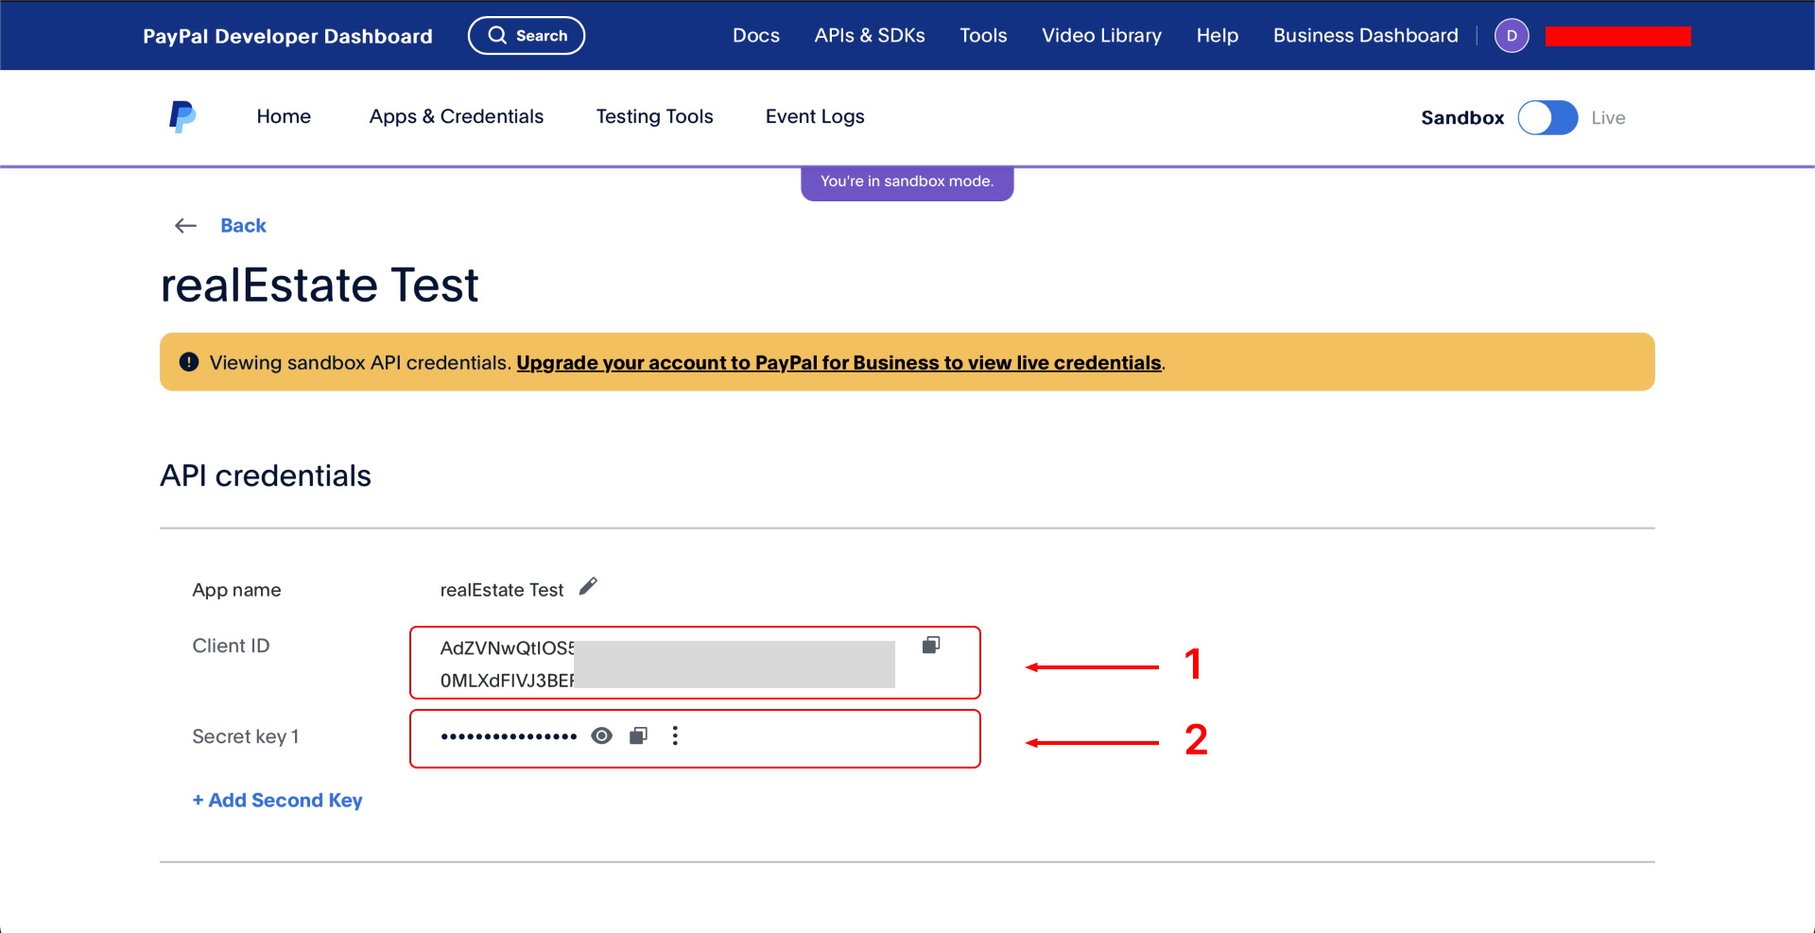Open the Docs menu
The image size is (1815, 933).
click(755, 36)
